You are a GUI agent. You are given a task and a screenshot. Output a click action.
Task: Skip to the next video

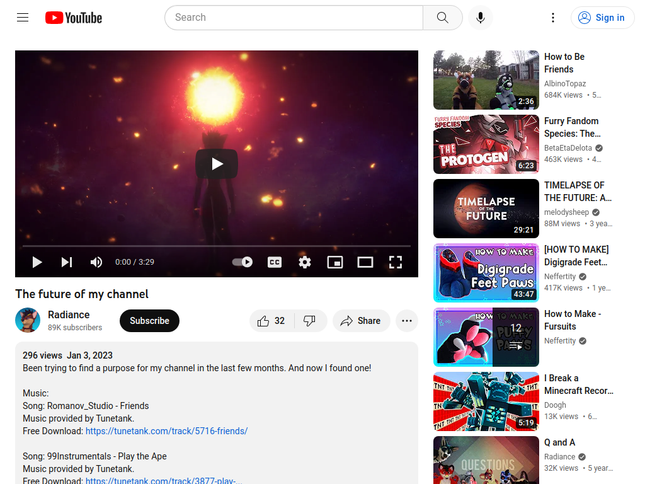point(67,262)
